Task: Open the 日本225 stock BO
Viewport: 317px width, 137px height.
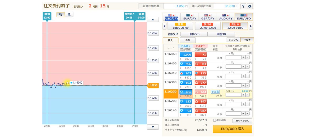Action: [x=194, y=34]
